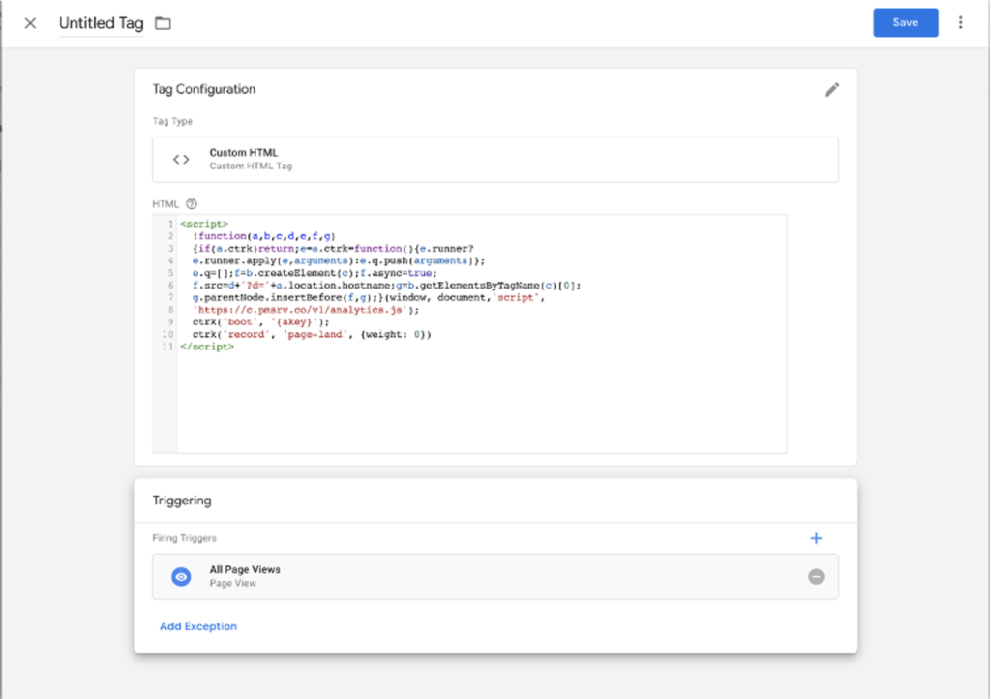Click line number 11 in gutter

(167, 347)
